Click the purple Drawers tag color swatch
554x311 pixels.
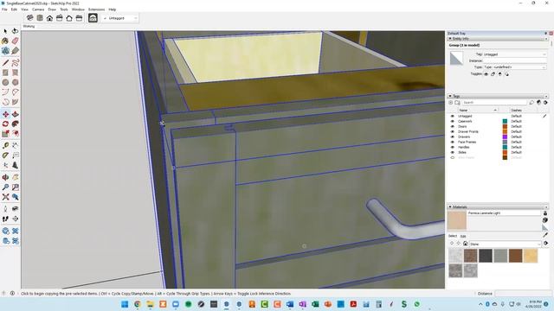pos(505,136)
